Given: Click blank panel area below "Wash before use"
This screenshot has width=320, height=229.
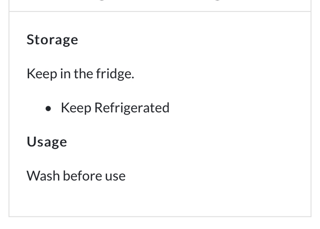Looking at the screenshot, I should (x=160, y=200).
